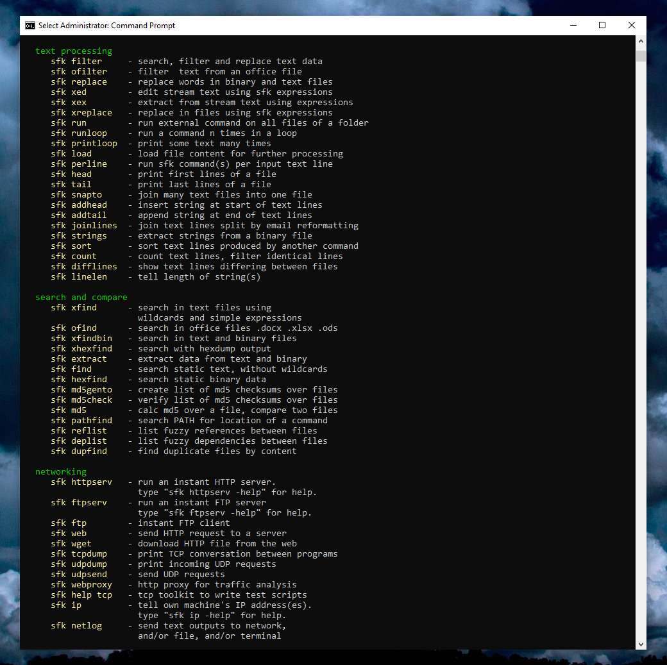Click the 'sfk addhead' command text

(79, 205)
